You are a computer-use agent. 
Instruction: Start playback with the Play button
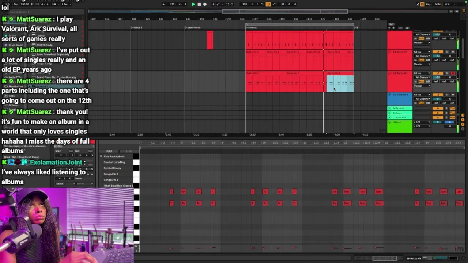click(193, 4)
